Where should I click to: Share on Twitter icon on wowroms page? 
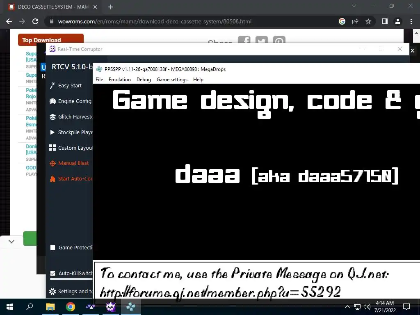pos(261,40)
